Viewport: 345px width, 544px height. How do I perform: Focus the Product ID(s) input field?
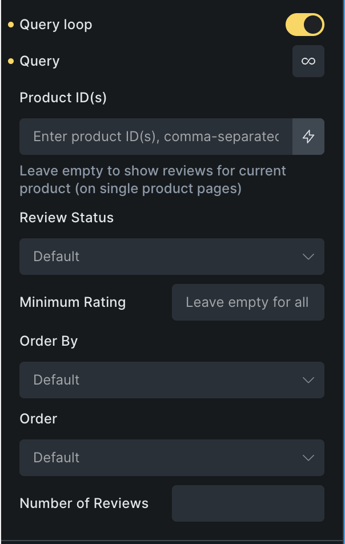tap(156, 137)
